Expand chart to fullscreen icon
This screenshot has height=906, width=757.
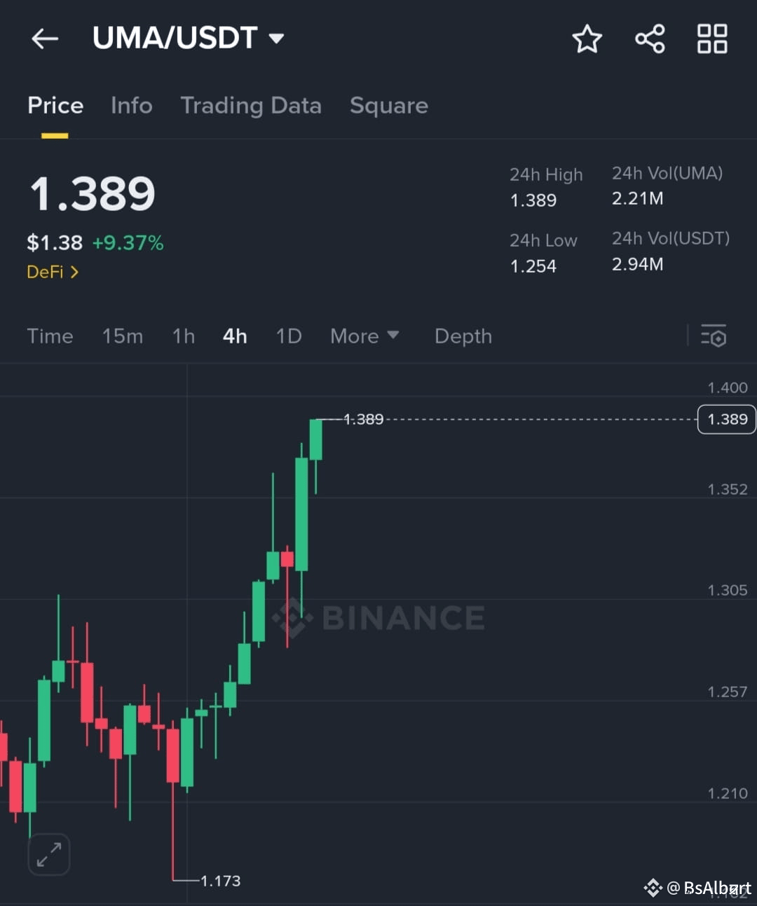click(49, 854)
